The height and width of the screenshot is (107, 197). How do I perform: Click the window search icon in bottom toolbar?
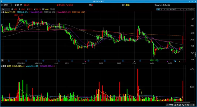[172, 105]
